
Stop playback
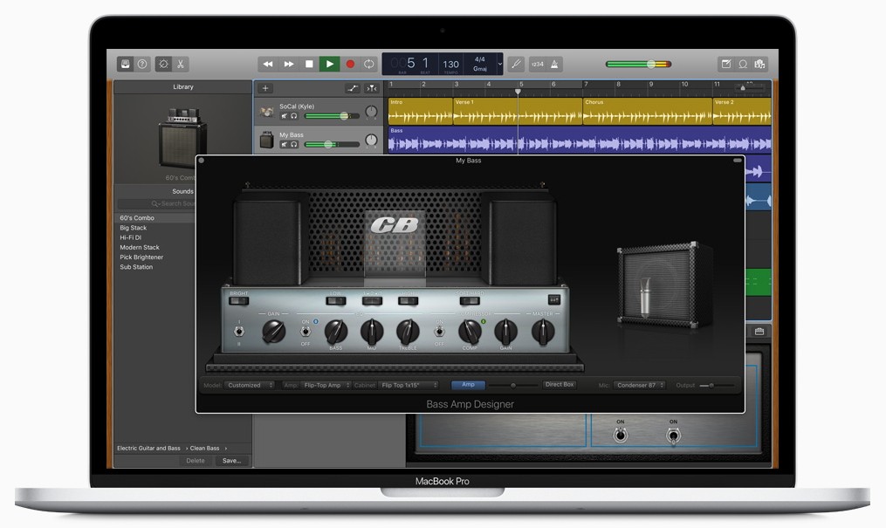[x=308, y=64]
